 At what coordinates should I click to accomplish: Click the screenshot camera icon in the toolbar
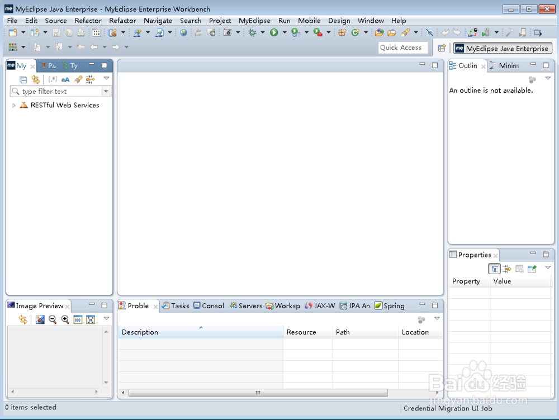pyautogui.click(x=227, y=33)
